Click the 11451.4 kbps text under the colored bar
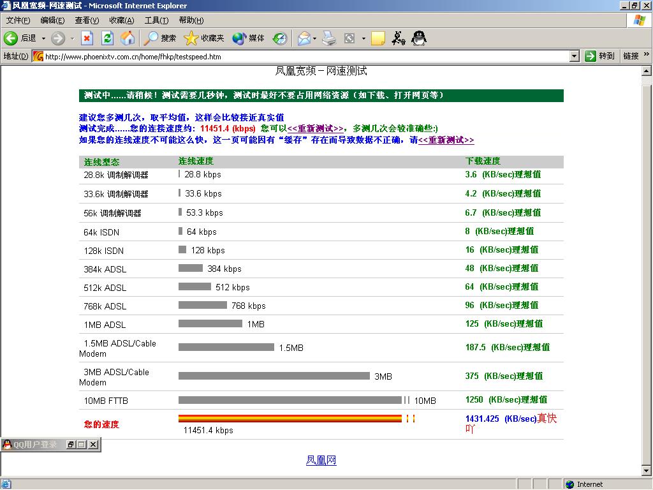 pos(209,431)
